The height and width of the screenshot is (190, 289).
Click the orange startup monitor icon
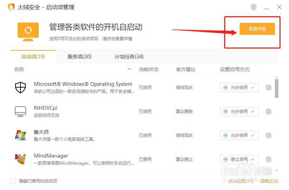point(28,32)
